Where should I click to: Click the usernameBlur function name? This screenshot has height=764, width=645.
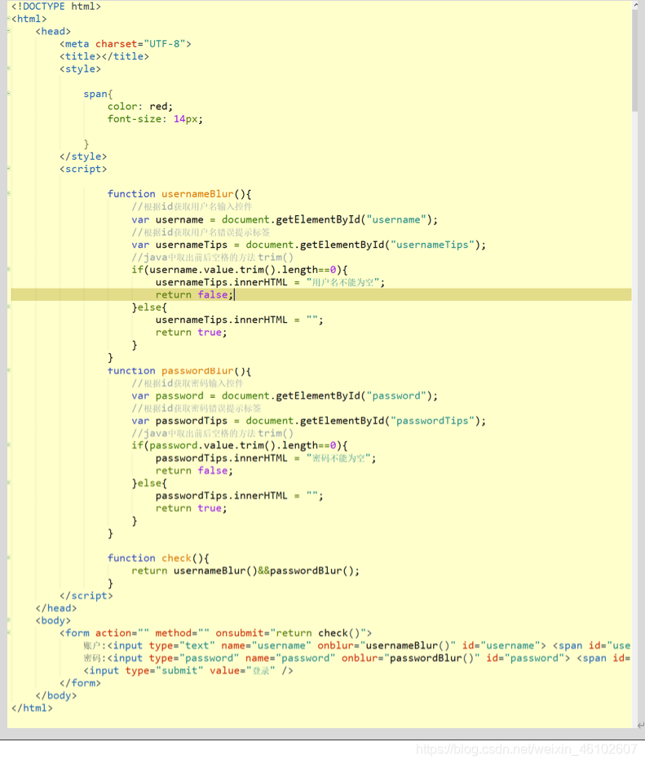(x=197, y=194)
